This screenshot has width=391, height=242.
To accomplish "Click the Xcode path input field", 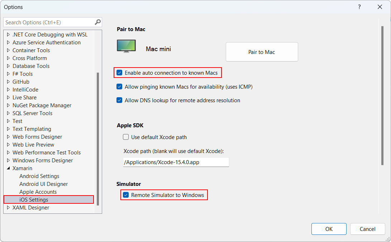I will (176, 162).
